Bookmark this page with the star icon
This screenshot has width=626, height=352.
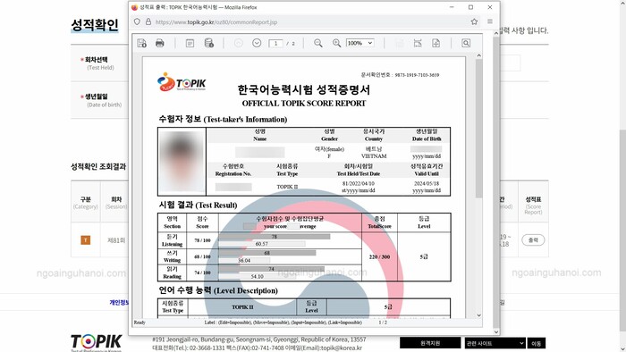(x=474, y=21)
